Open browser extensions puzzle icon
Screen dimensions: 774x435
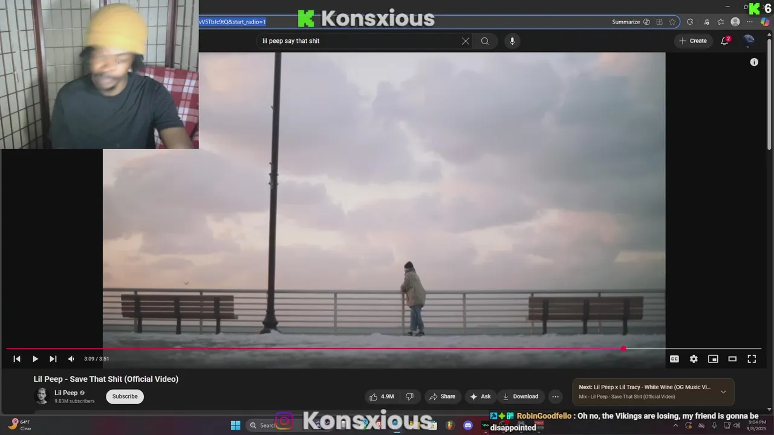pos(690,22)
